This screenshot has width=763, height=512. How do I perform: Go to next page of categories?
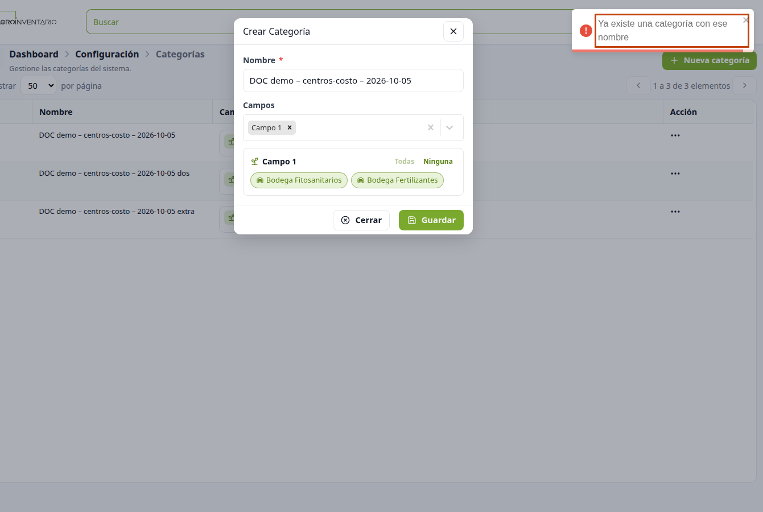point(745,86)
